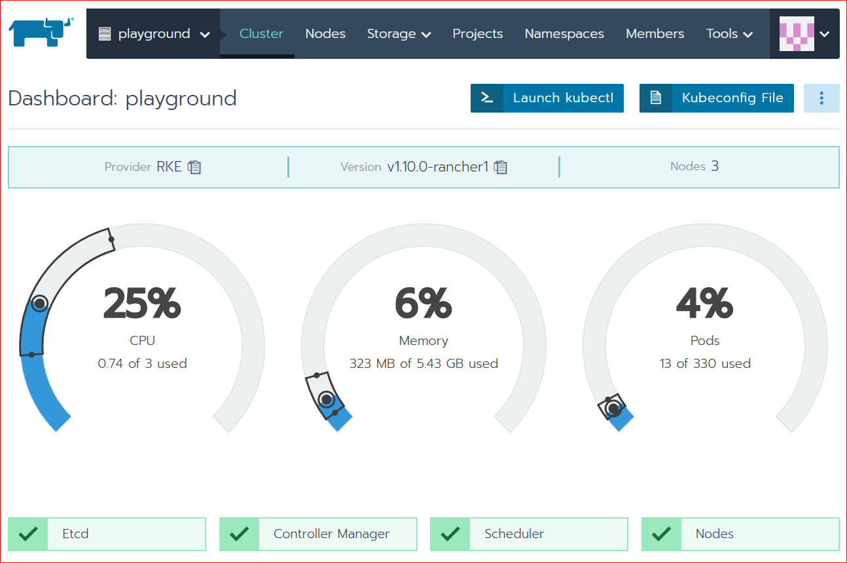Click the Rancher cow logo
The image size is (847, 563).
click(x=41, y=32)
